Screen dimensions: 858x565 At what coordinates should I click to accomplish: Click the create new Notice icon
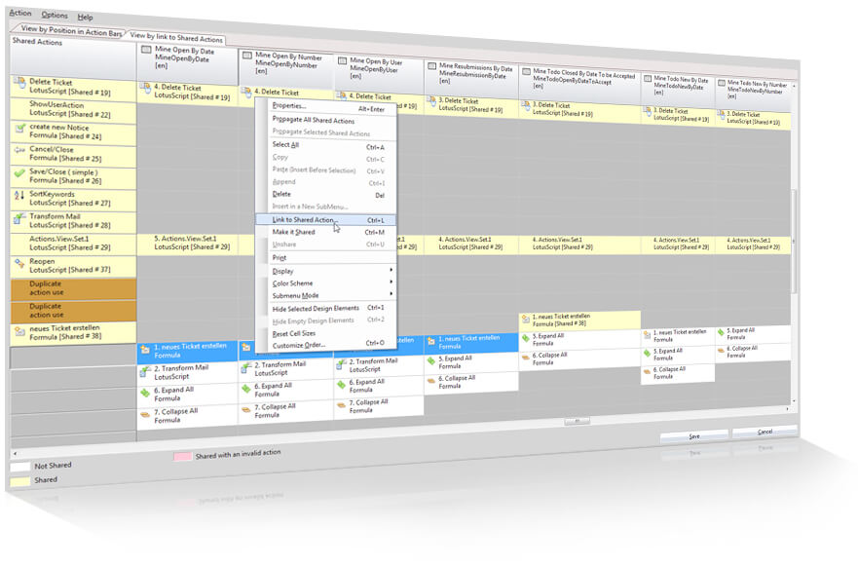[20, 129]
